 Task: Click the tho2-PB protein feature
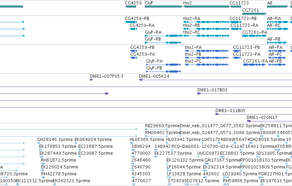pyautogui.click(x=207, y=58)
